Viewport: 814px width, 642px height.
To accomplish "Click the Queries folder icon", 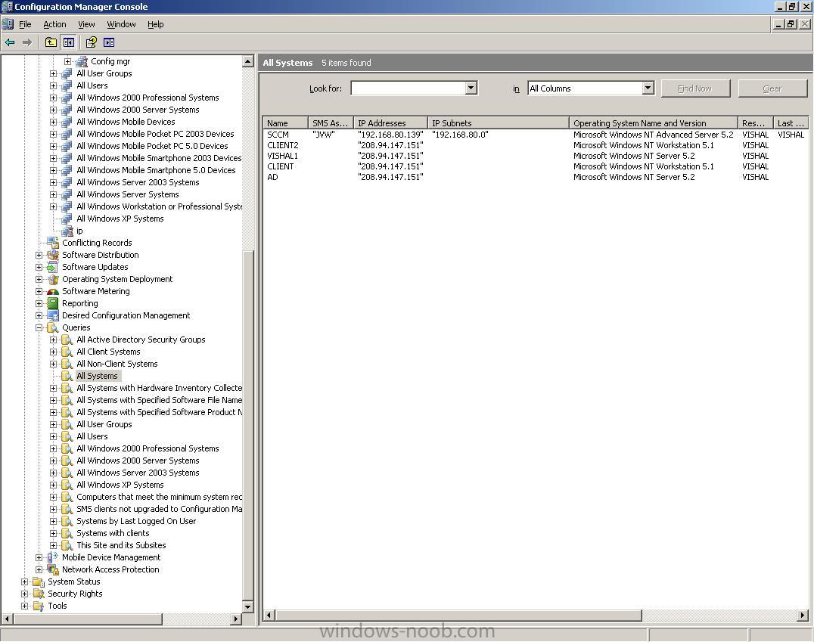I will click(53, 327).
